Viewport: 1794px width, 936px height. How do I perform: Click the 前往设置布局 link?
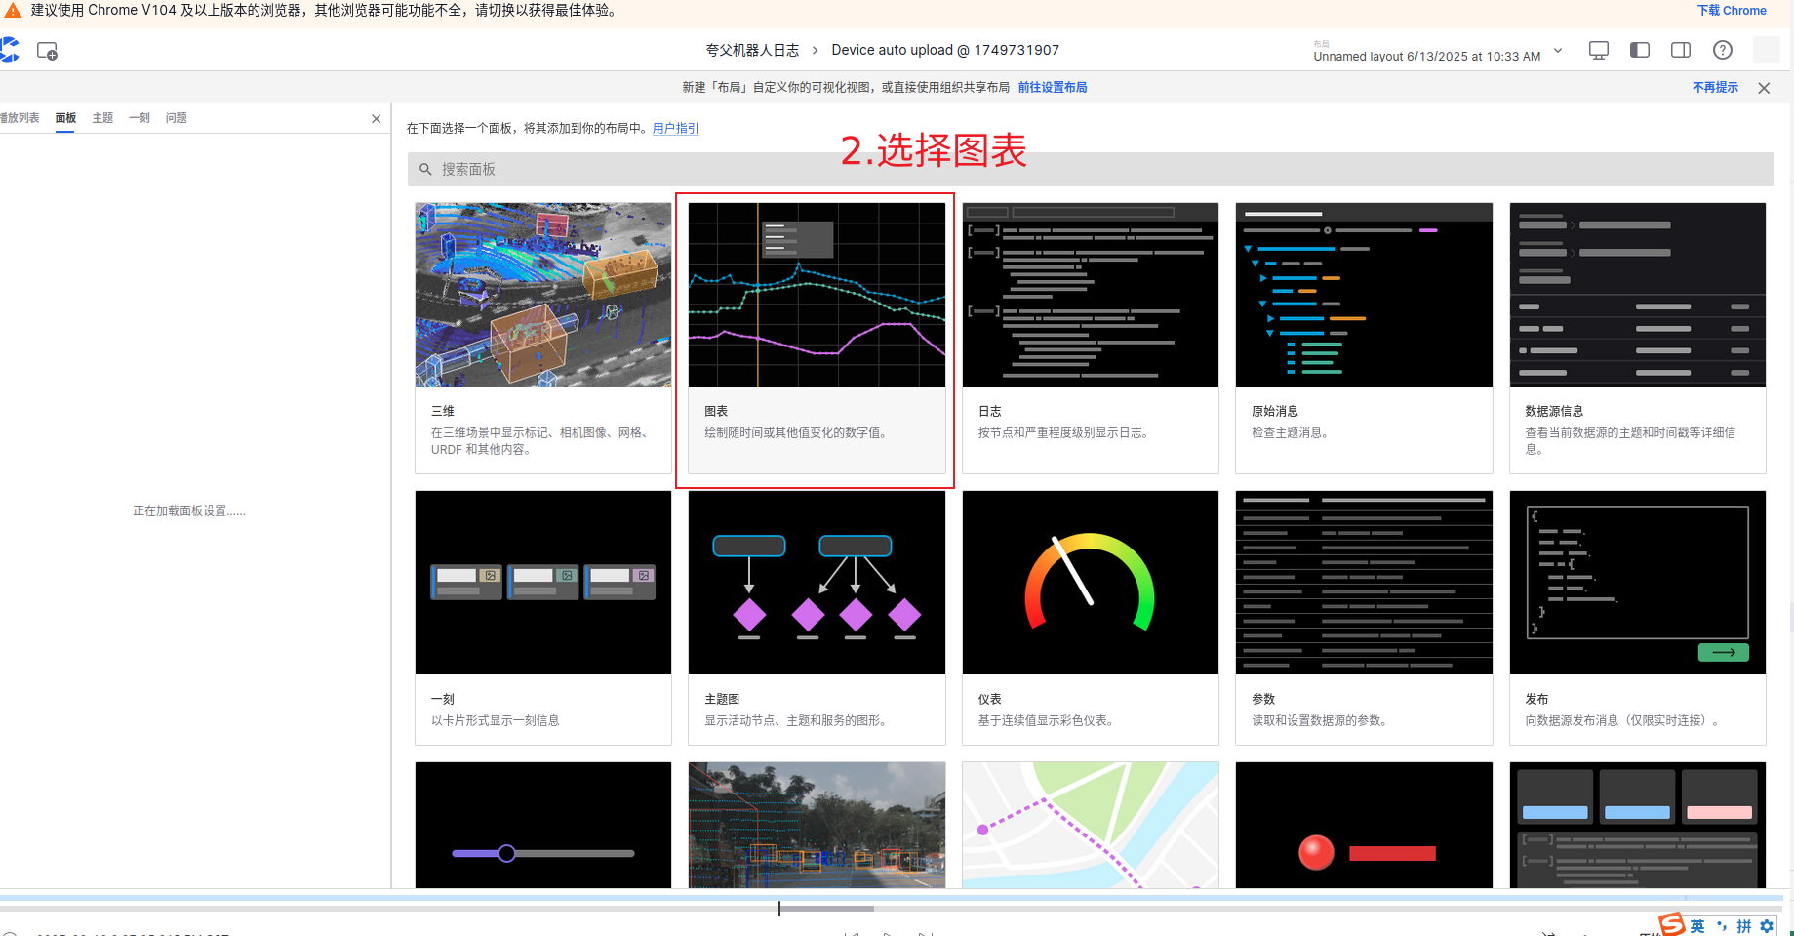click(x=1052, y=88)
